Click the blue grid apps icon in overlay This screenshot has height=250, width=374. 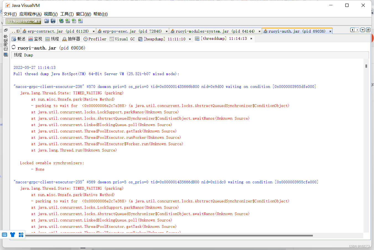click(21, 235)
